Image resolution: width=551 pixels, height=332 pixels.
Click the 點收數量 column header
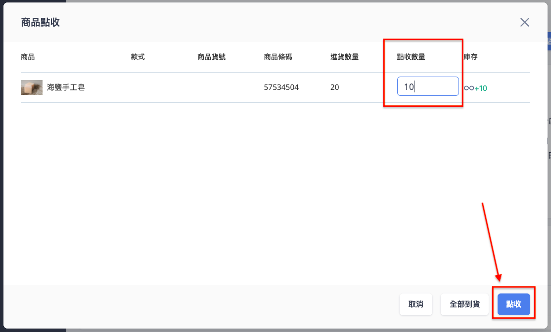411,57
